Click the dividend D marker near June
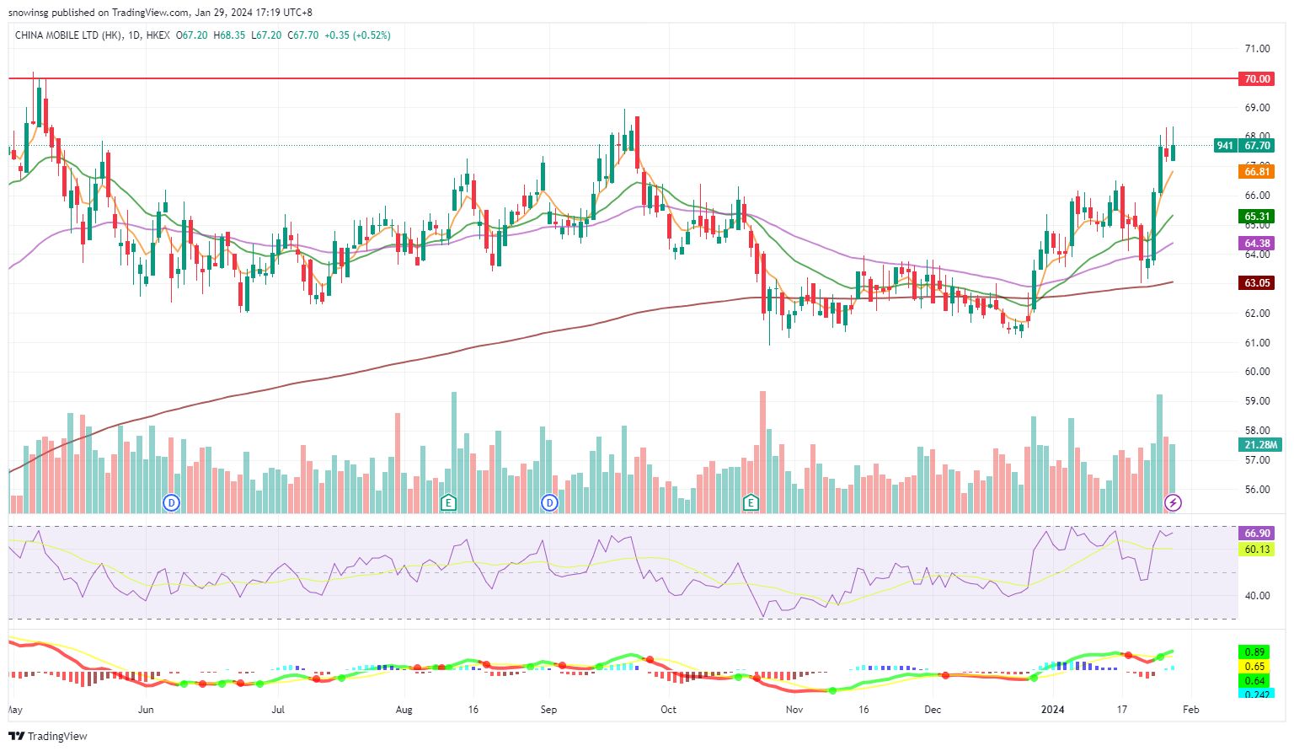1294x751 pixels. point(172,503)
